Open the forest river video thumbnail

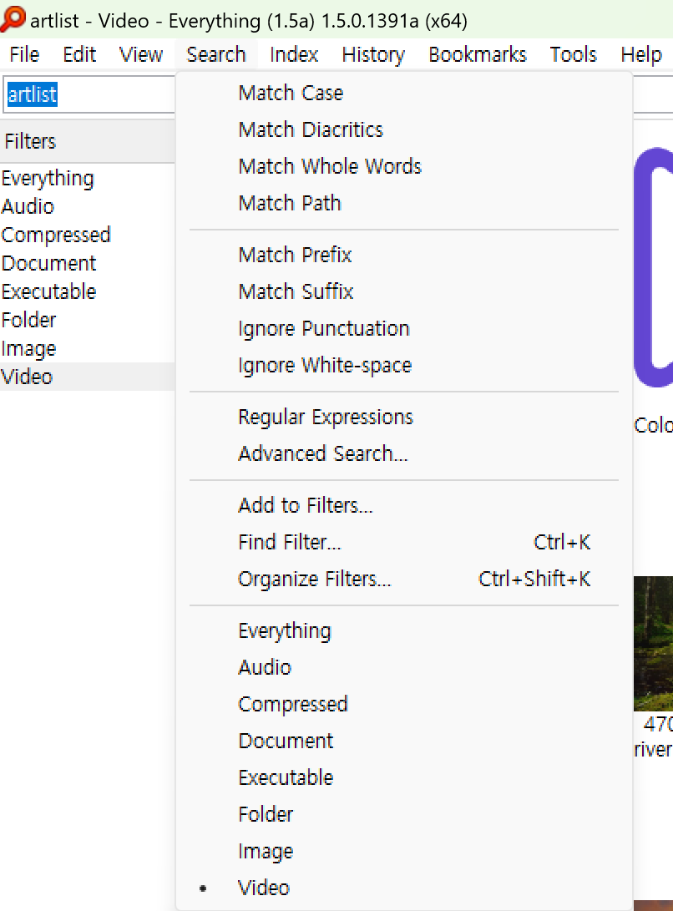point(653,644)
